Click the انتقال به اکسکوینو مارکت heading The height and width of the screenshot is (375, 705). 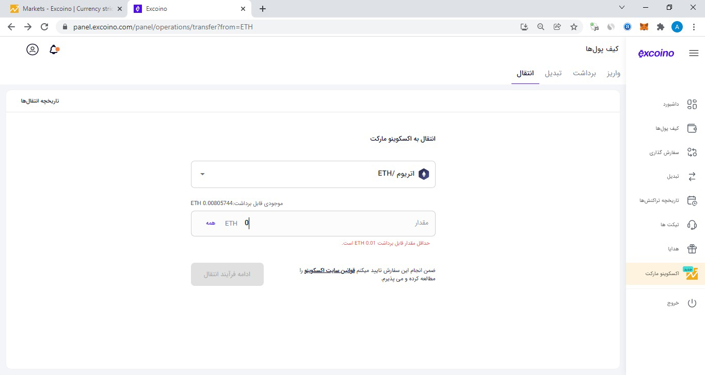click(x=403, y=139)
